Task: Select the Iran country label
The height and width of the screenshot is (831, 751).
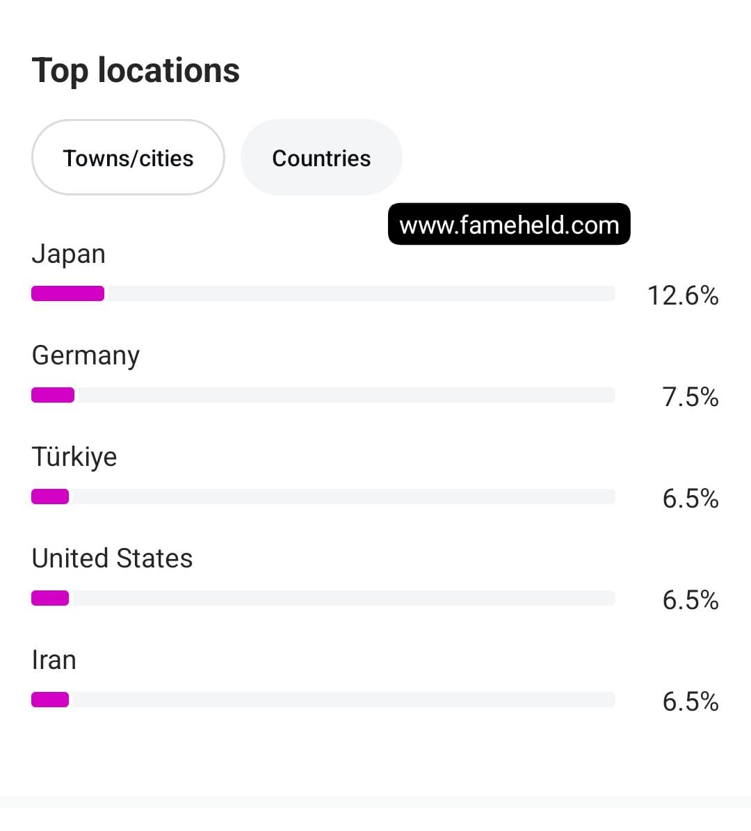Action: coord(54,660)
